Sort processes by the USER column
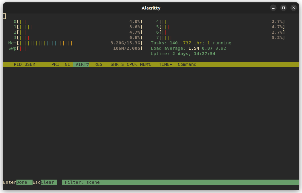The width and height of the screenshot is (302, 193). click(30, 64)
